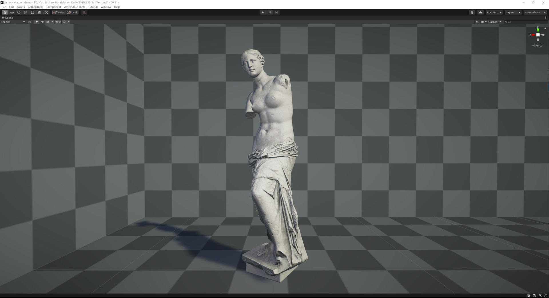Image resolution: width=549 pixels, height=298 pixels.
Task: Click the bottom gray axis cone
Action: click(x=538, y=39)
